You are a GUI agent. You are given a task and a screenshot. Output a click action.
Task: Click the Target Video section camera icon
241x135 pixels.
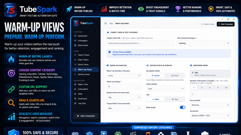pos(108,32)
